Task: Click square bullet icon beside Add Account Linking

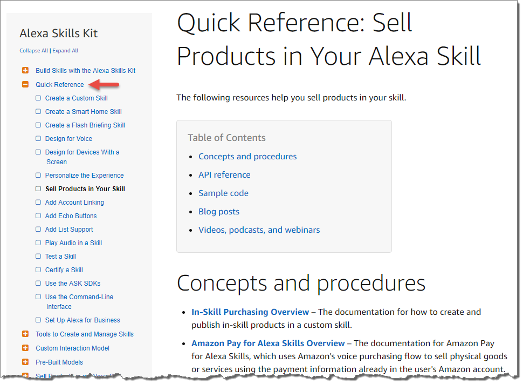Action: (38, 203)
